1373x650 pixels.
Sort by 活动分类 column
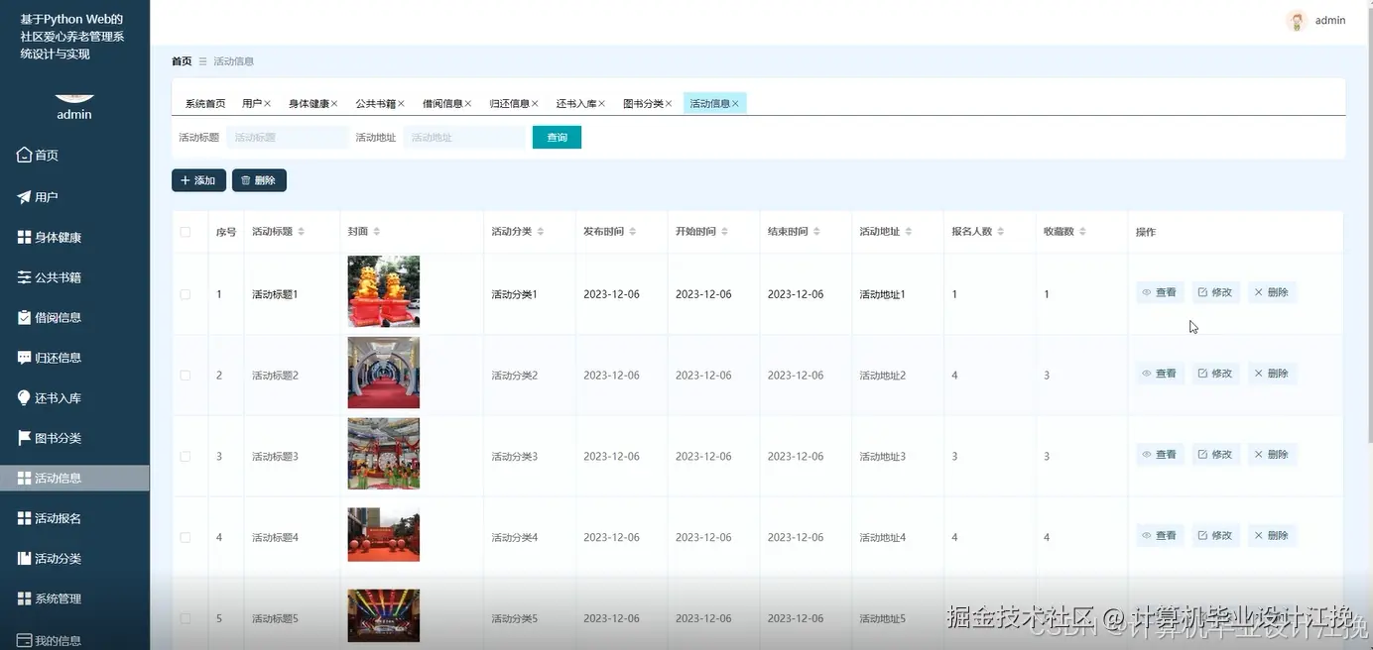click(x=541, y=232)
